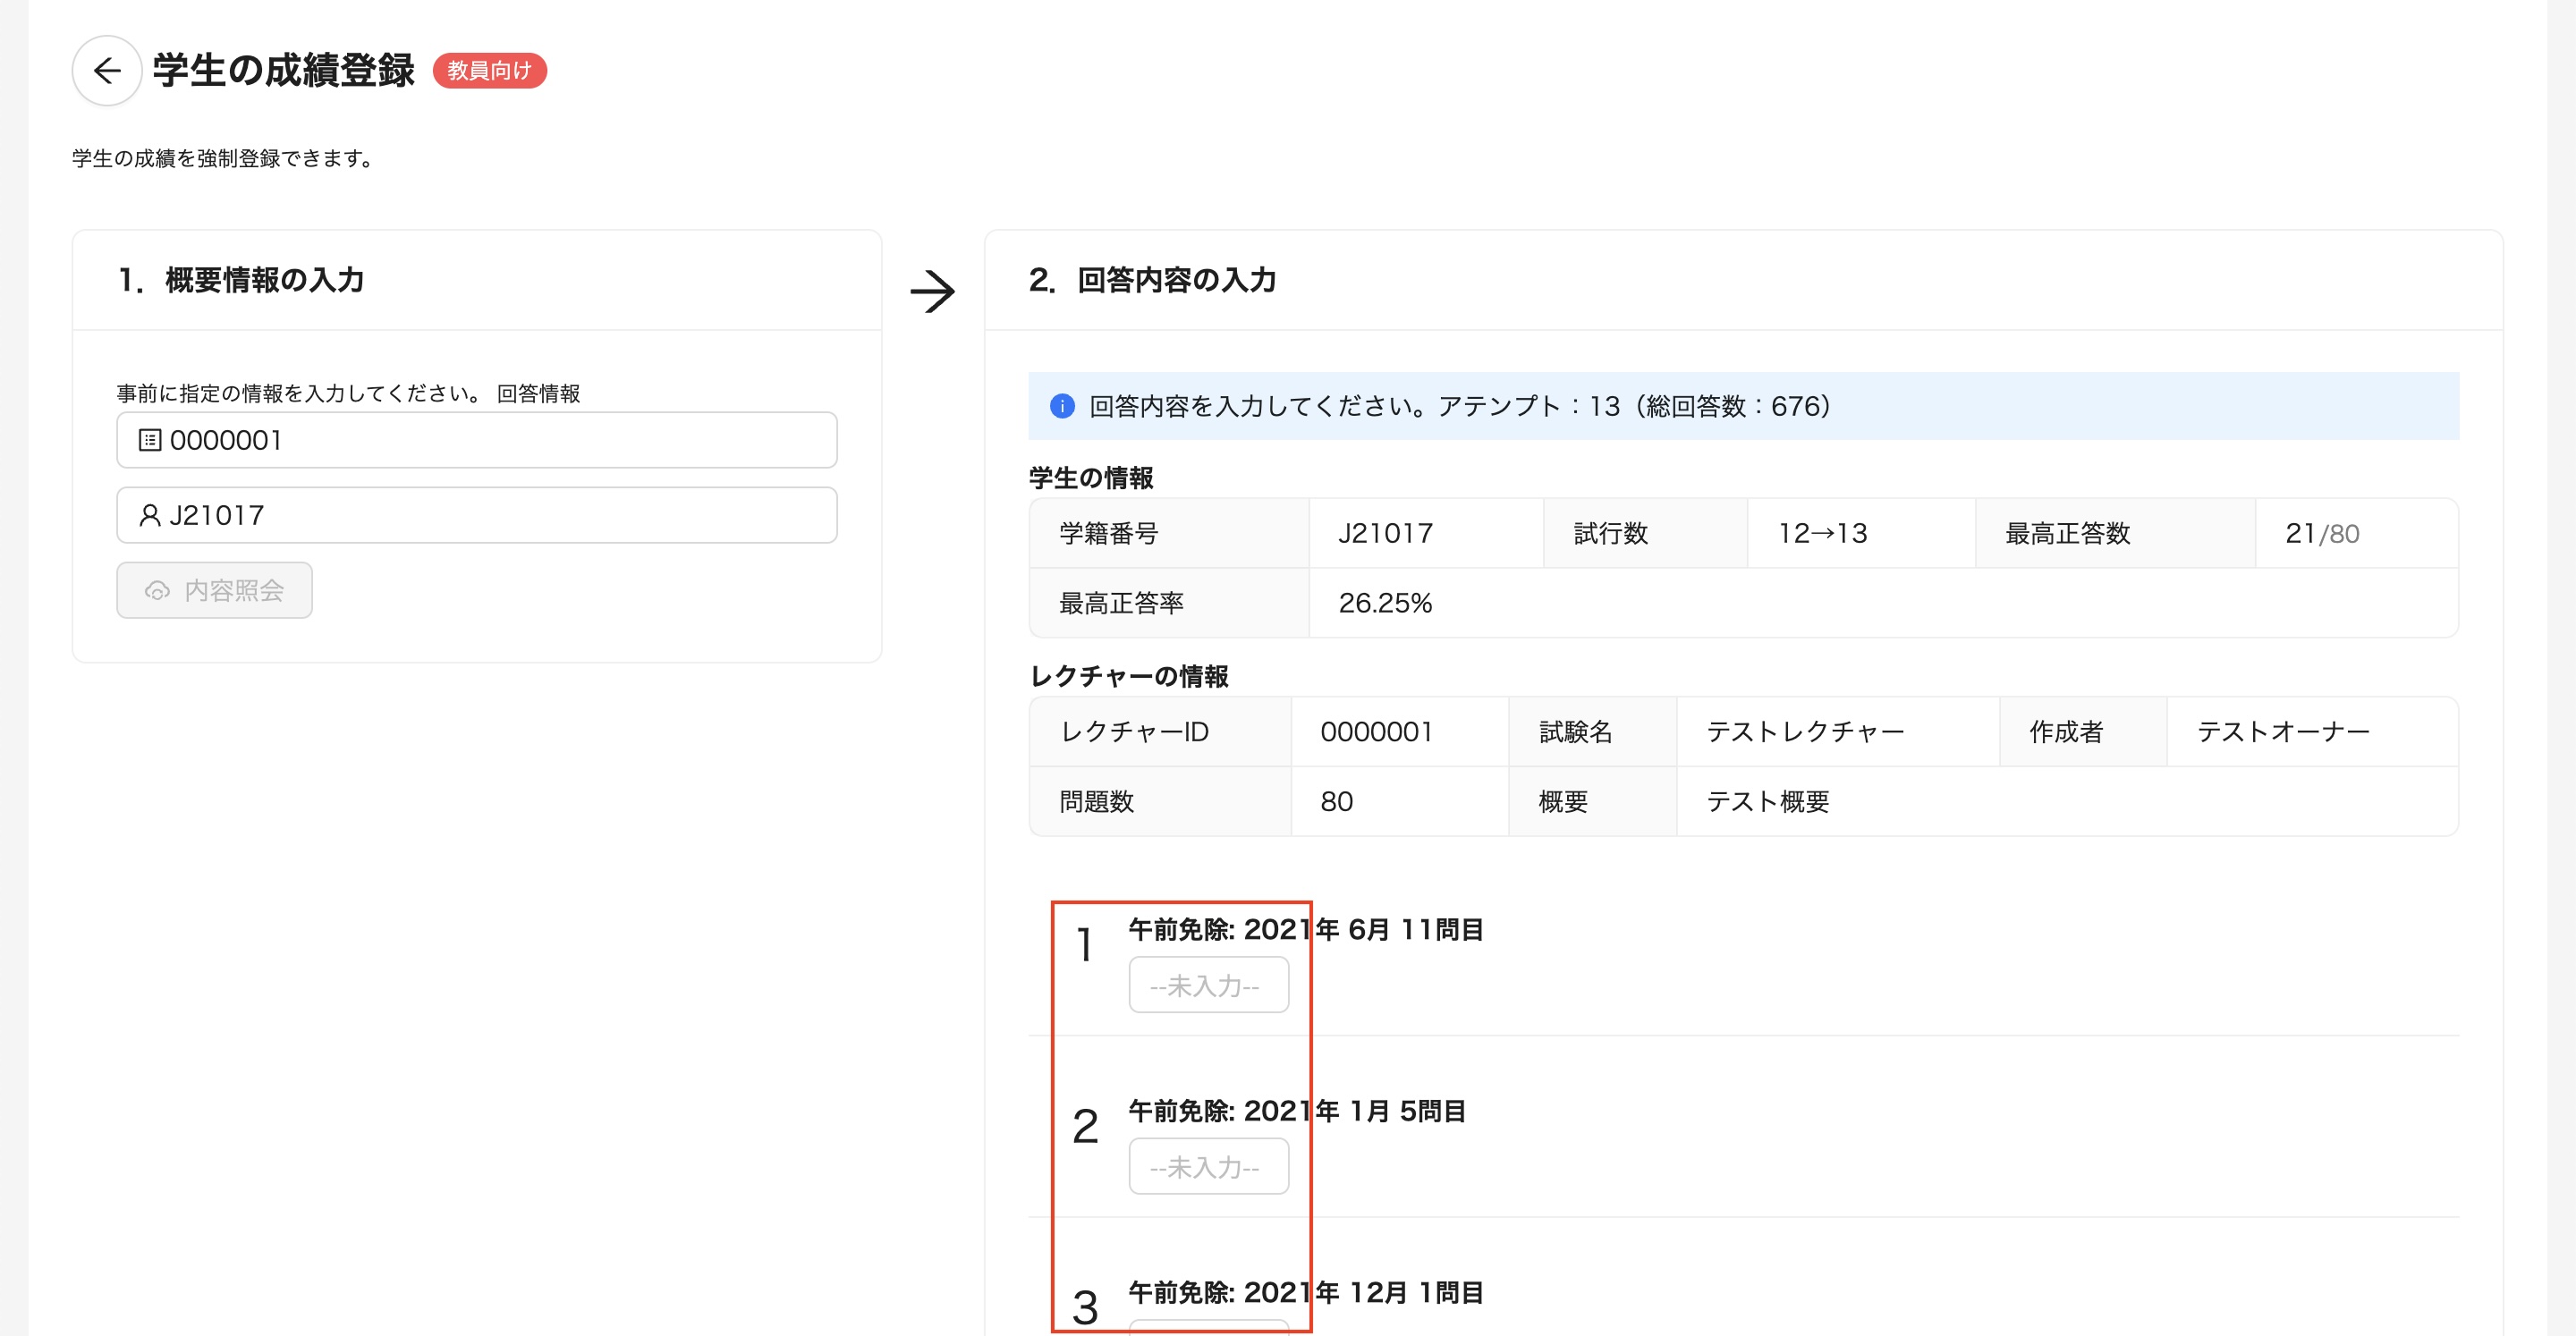Open the --未入力-- dropdown for question 1

pyautogui.click(x=1208, y=985)
